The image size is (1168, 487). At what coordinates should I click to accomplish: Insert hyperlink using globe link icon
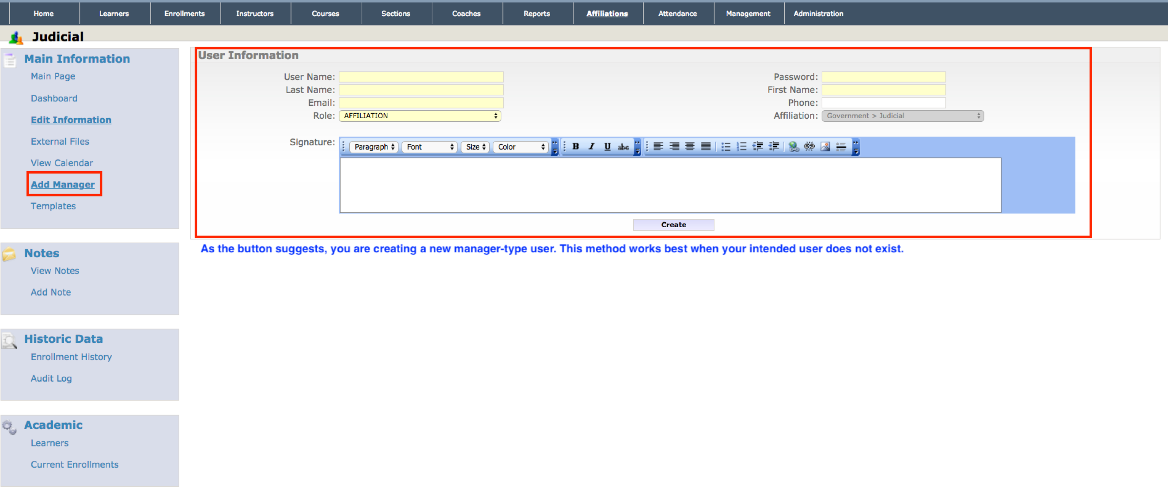(x=793, y=146)
